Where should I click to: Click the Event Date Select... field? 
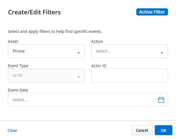[x=88, y=100]
